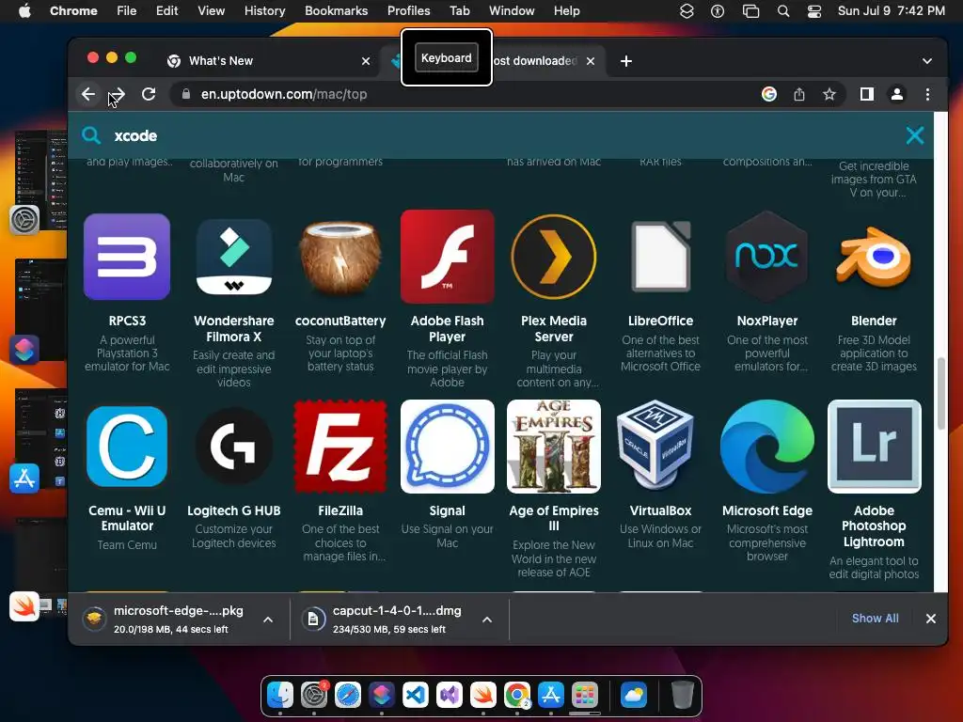Open the Chrome profile avatar icon
Viewport: 963px width, 722px height.
896,94
